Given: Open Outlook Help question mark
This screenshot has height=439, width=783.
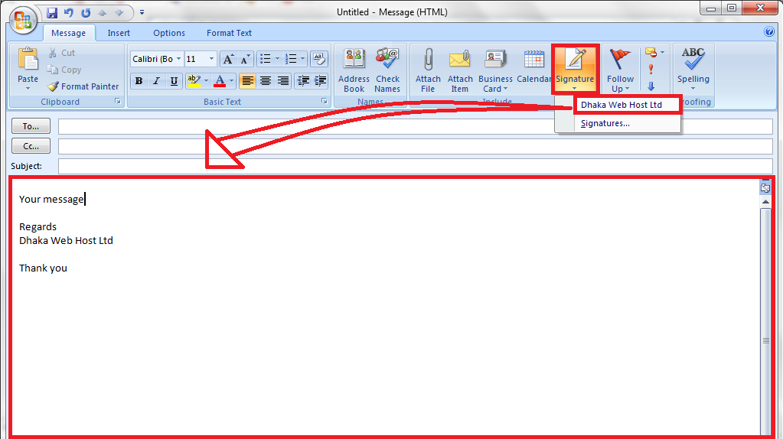Looking at the screenshot, I should click(769, 32).
